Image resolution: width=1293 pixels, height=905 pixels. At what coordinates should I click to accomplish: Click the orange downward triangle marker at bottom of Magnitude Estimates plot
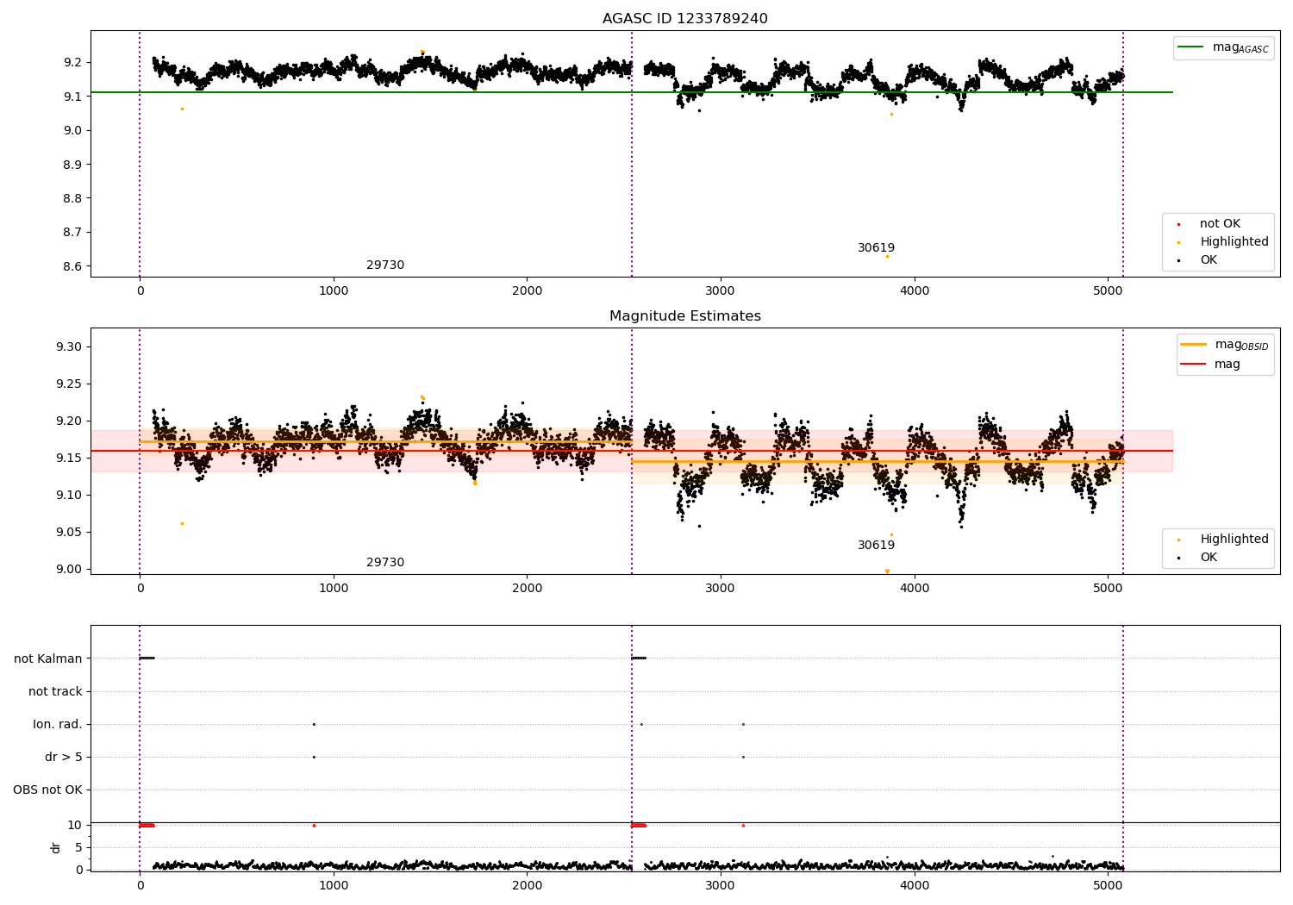tap(887, 571)
